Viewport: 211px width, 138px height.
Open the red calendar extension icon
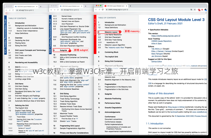coord(199,10)
